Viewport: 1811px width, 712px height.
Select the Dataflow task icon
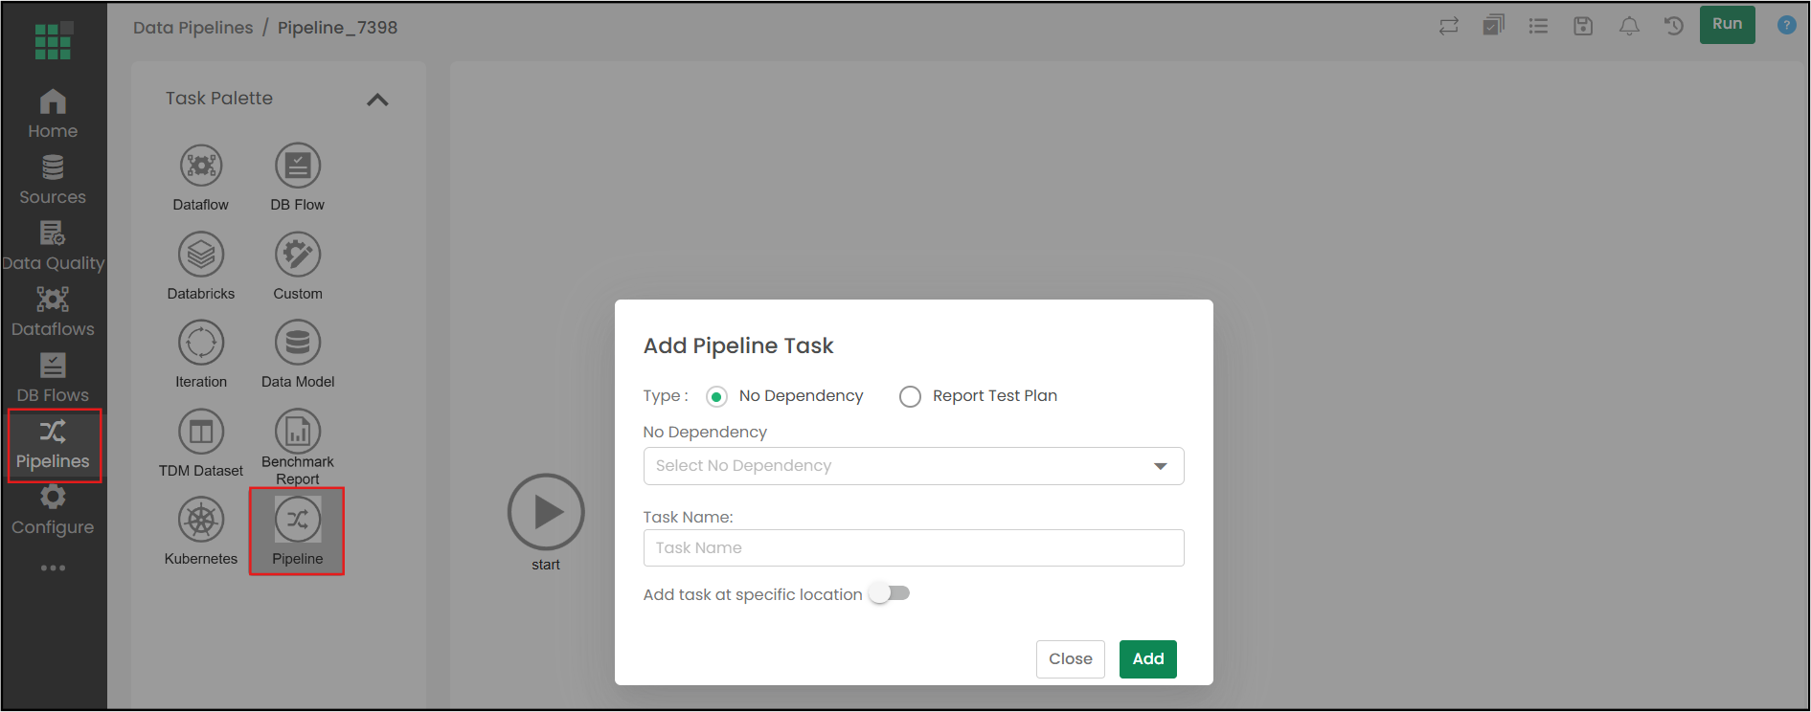click(201, 167)
